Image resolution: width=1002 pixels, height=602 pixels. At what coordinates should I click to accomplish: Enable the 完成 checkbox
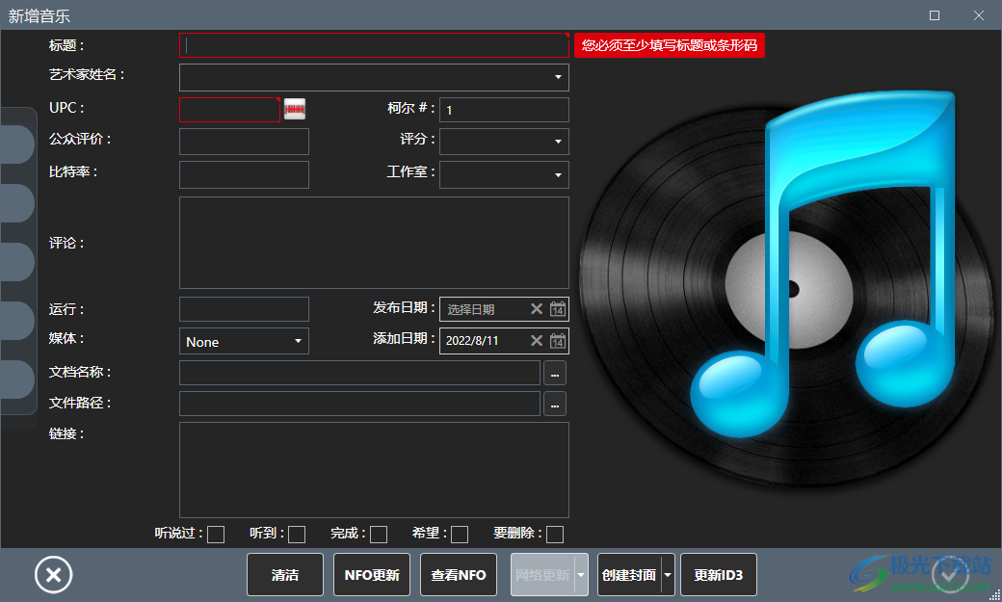pyautogui.click(x=378, y=533)
